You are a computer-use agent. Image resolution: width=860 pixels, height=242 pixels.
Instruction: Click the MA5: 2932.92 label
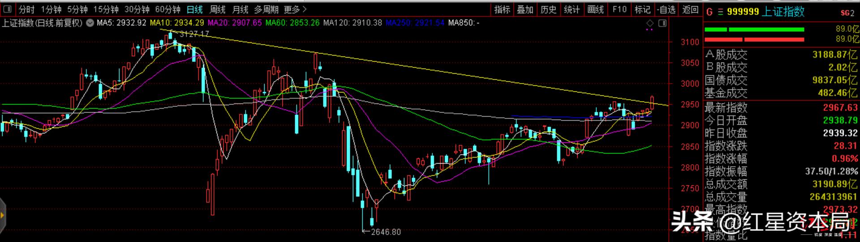pos(121,23)
